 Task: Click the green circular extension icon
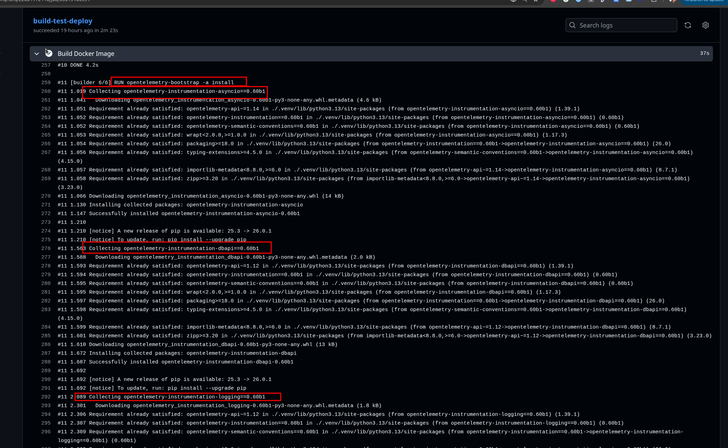[565, 1]
